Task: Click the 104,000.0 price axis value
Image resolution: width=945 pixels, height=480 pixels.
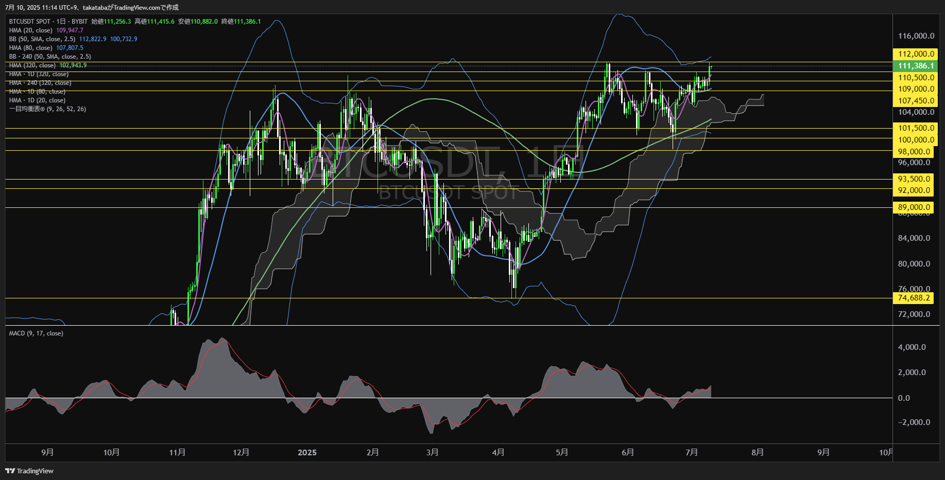Action: pos(916,112)
